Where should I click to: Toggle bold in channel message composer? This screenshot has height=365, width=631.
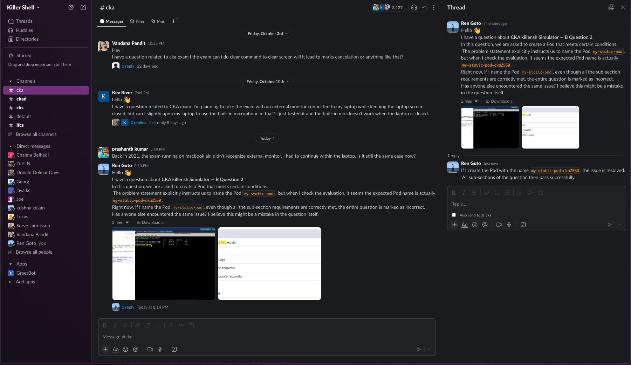tap(105, 325)
